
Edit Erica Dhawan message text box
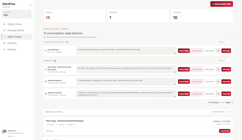(126, 51)
